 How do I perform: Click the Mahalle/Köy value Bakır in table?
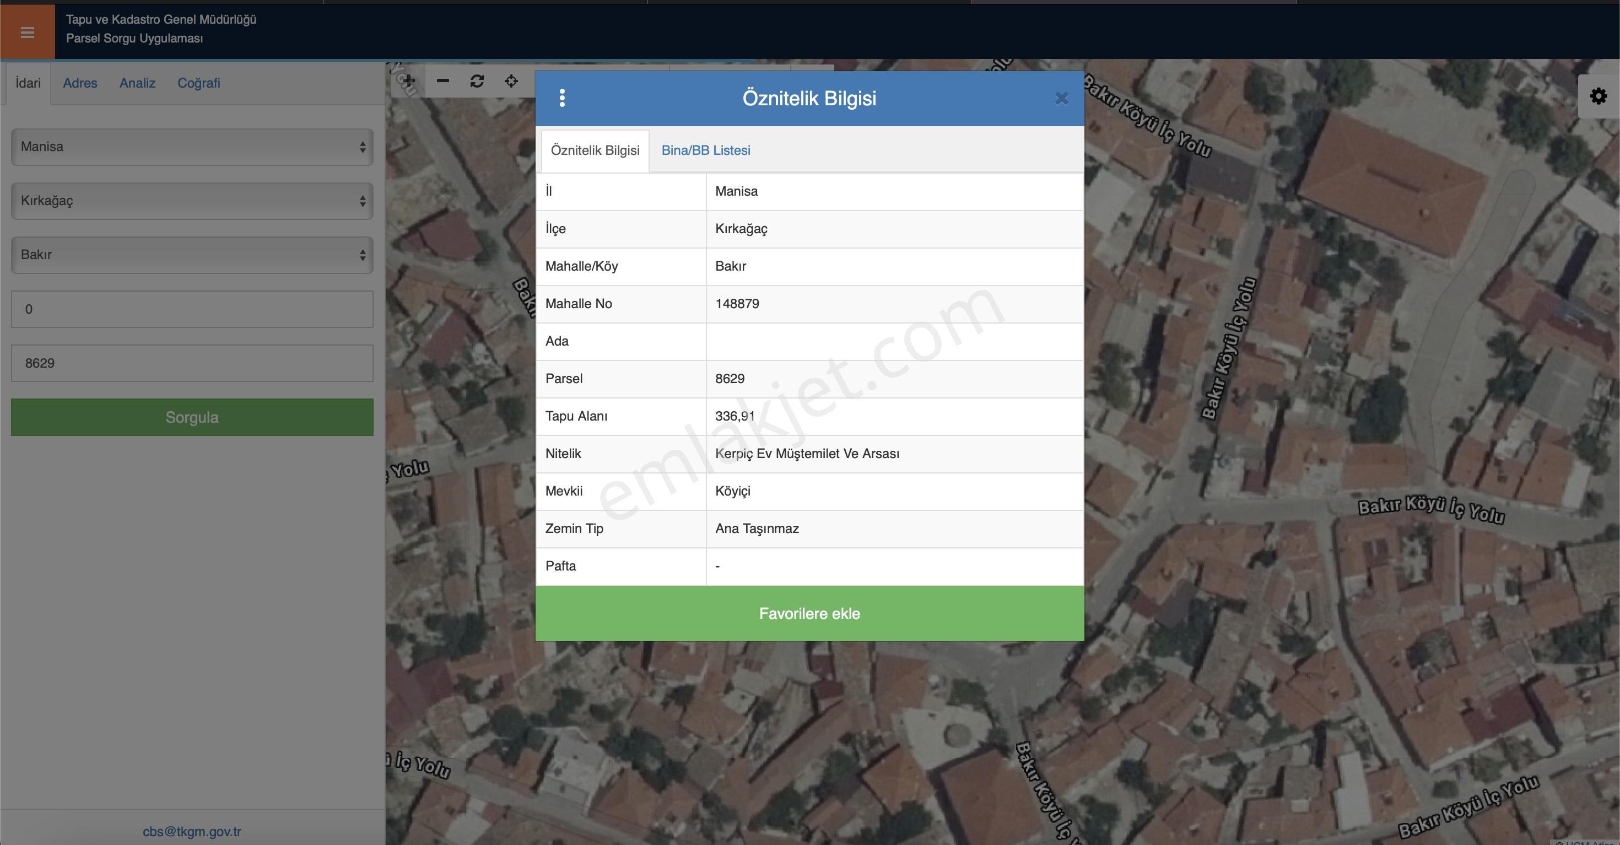[731, 266]
